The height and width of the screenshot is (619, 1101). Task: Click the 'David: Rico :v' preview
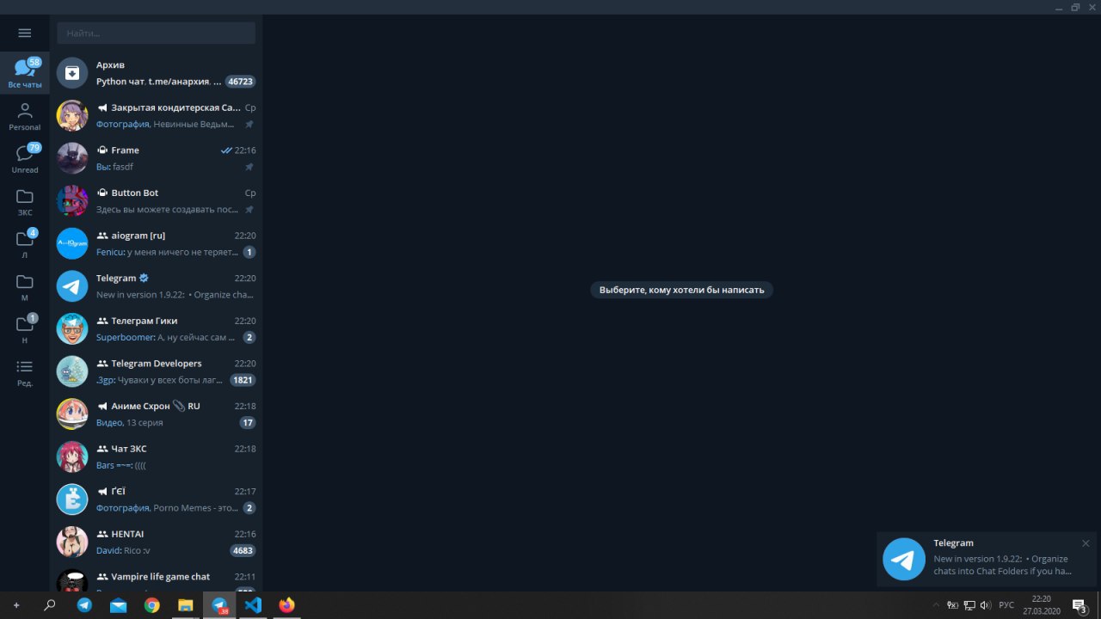pyautogui.click(x=124, y=550)
